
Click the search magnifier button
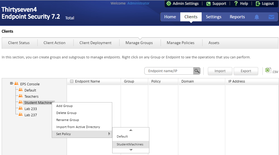pyautogui.click(x=197, y=71)
